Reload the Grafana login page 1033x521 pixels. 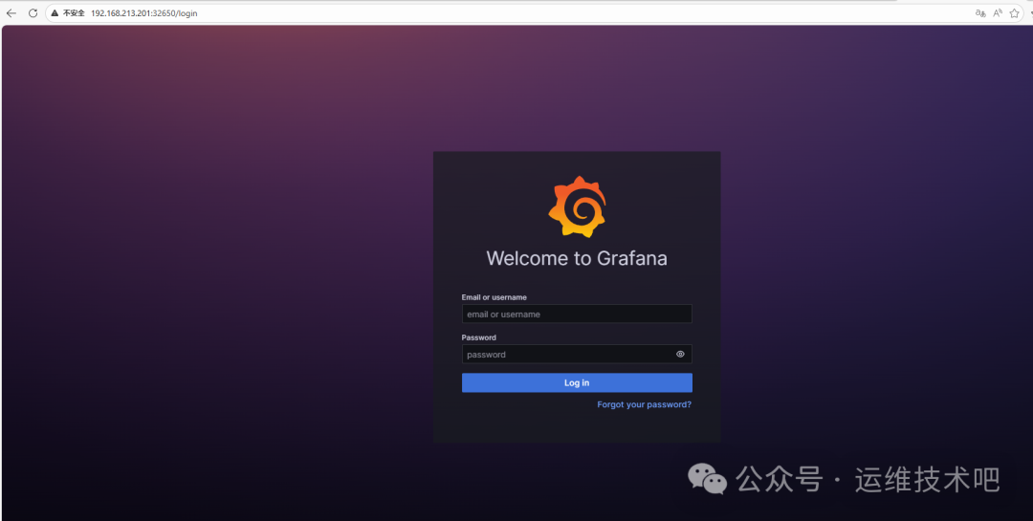[33, 13]
